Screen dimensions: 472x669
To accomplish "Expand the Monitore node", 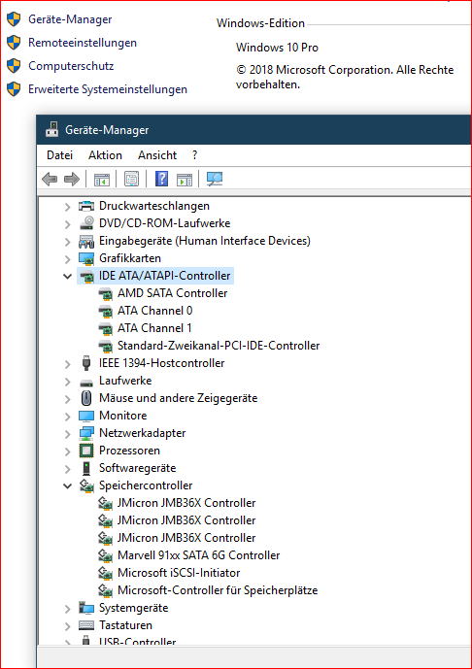I will pyautogui.click(x=67, y=417).
